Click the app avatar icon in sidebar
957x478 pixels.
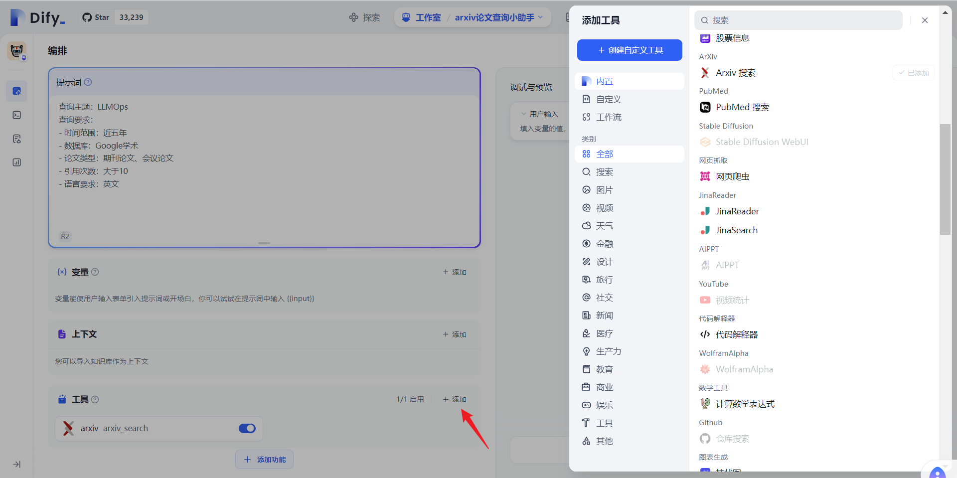(17, 51)
